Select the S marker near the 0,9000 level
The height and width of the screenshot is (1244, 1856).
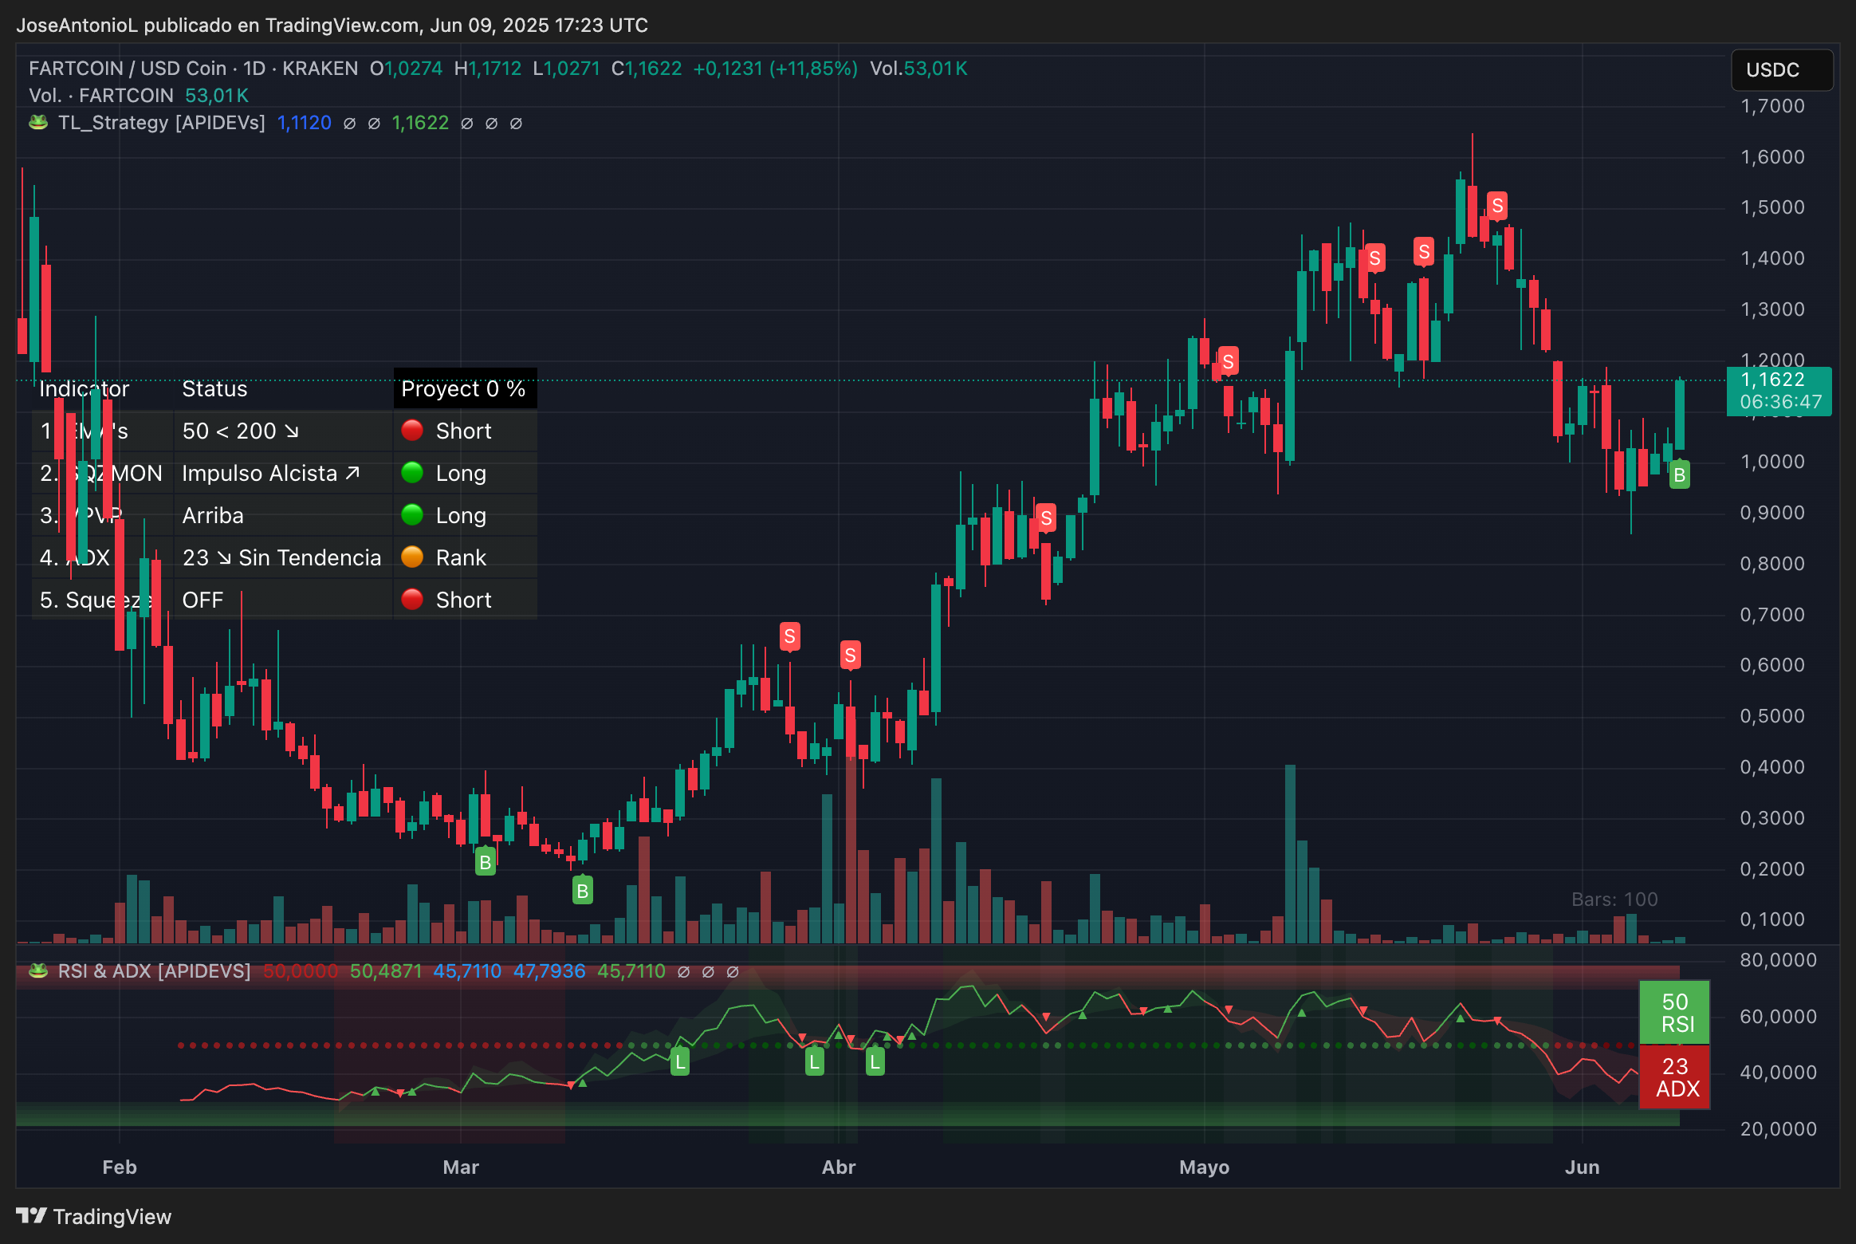click(x=1046, y=518)
